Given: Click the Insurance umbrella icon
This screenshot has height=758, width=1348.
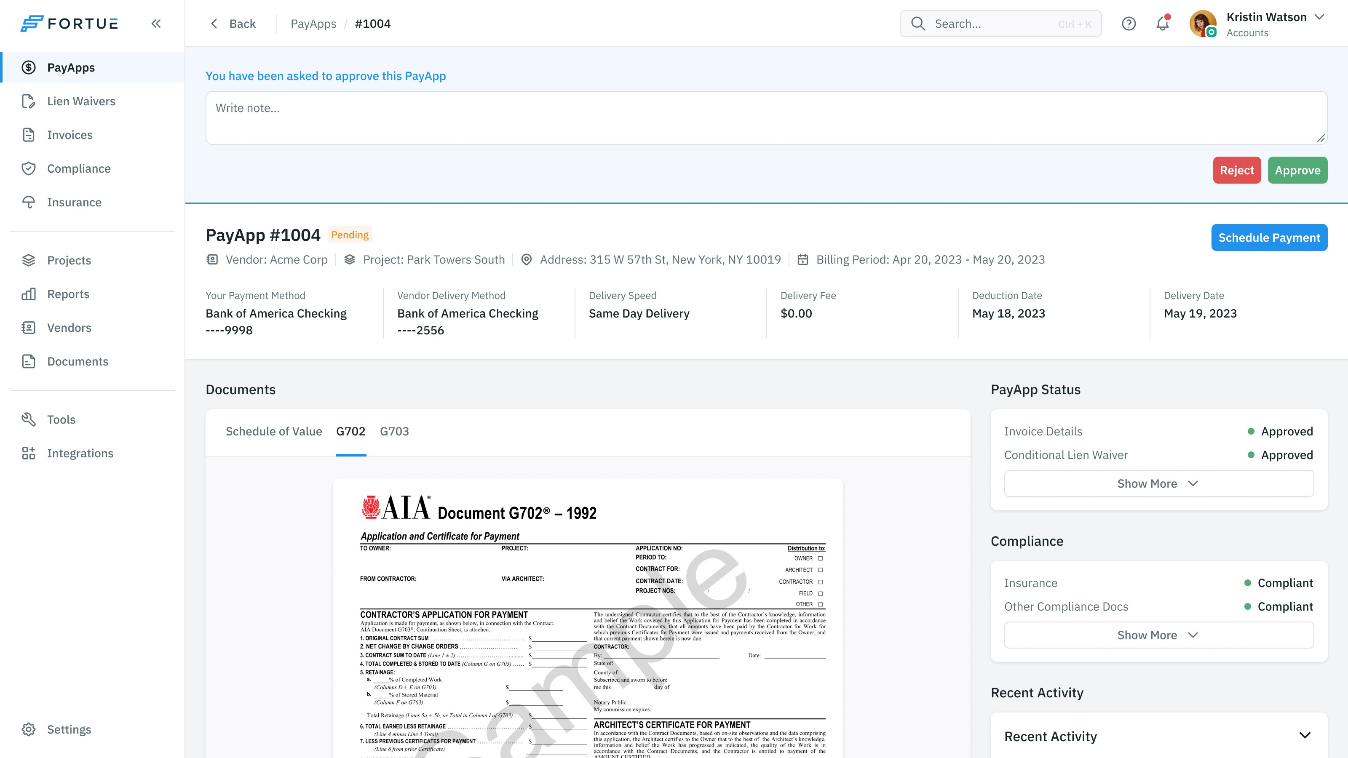Looking at the screenshot, I should 29,203.
